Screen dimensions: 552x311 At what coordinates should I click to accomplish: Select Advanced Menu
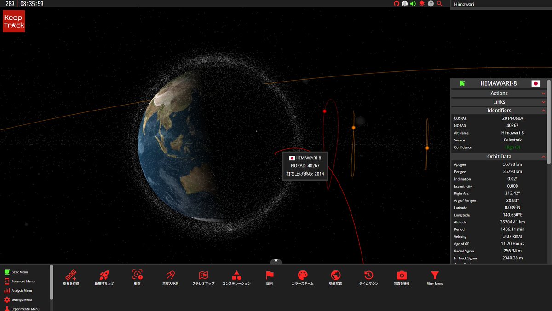(x=19, y=282)
